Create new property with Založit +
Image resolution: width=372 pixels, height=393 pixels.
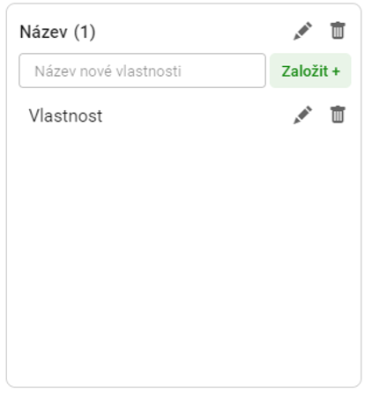(x=310, y=70)
